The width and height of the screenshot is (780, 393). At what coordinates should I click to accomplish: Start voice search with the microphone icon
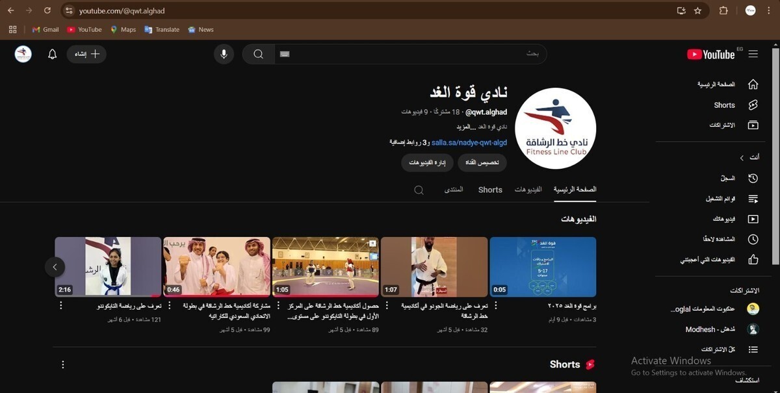[x=224, y=54]
